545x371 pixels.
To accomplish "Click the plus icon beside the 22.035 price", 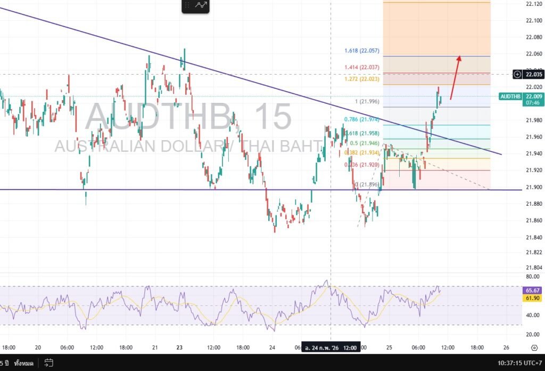I will coord(517,74).
